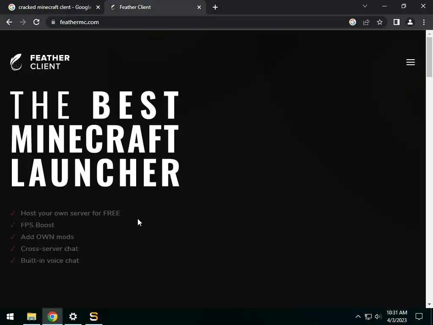
Task: Go forward with the forward arrow
Action: tap(23, 22)
